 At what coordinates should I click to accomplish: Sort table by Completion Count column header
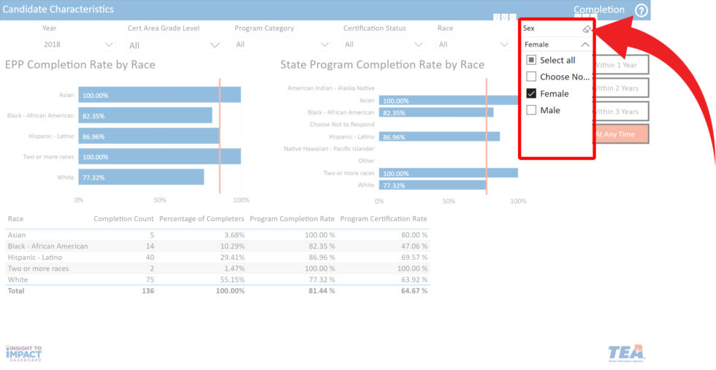[123, 219]
